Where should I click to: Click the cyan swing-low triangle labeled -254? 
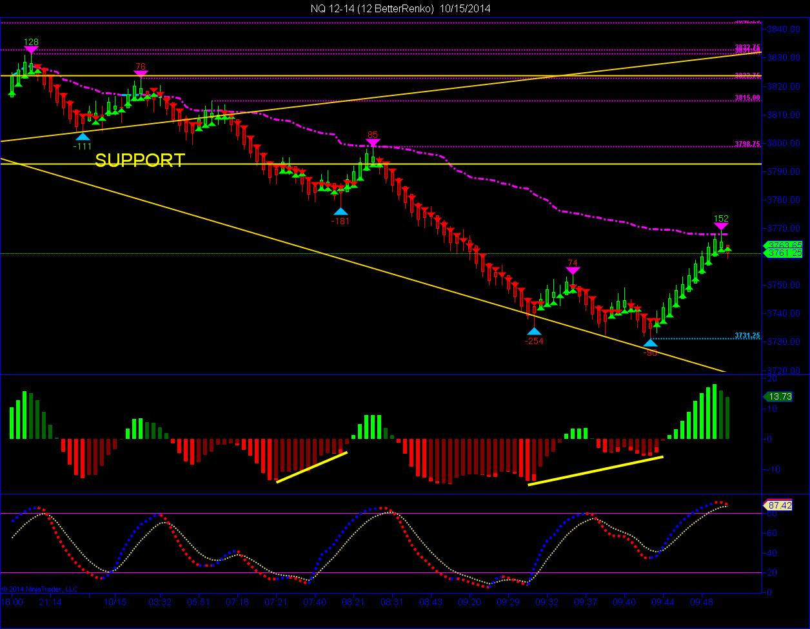tap(534, 331)
